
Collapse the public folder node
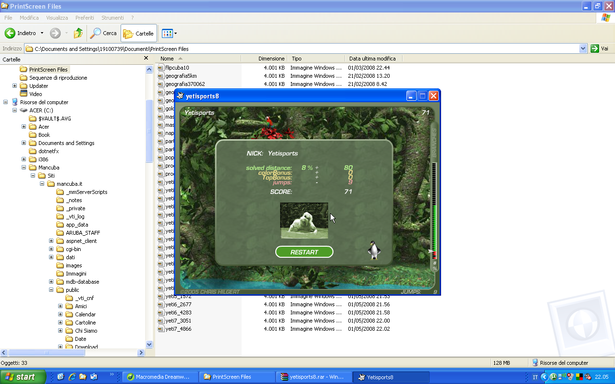pyautogui.click(x=51, y=290)
